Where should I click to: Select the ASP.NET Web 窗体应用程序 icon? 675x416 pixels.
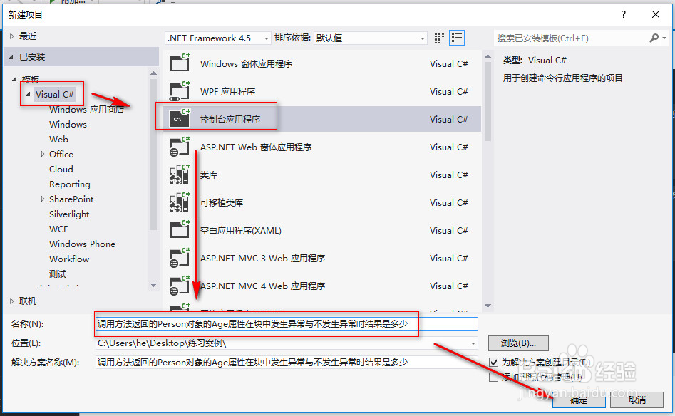click(180, 147)
